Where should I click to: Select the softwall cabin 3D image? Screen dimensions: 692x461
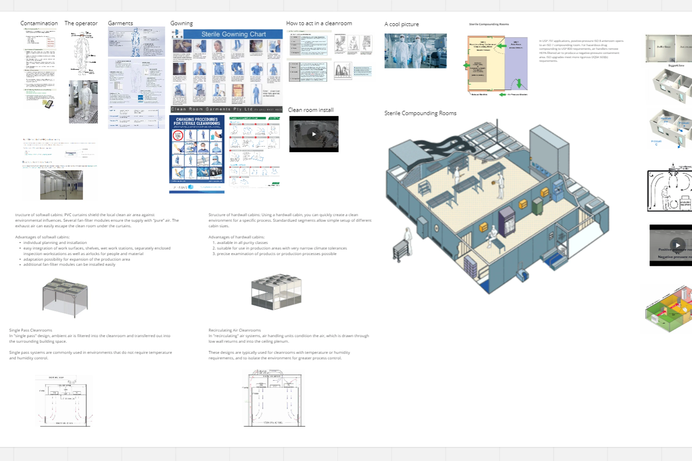tap(65, 298)
